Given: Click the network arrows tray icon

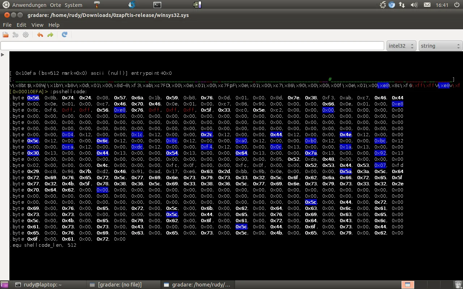Looking at the screenshot, I should (402, 5).
